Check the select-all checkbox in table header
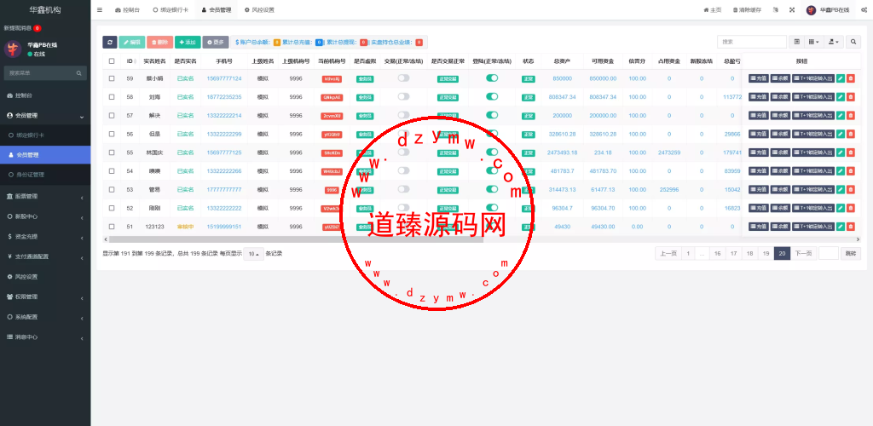The height and width of the screenshot is (426, 873). [x=112, y=61]
